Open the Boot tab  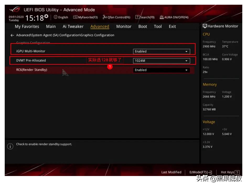(143, 26)
